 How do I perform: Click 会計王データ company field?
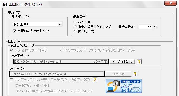pyautogui.click(x=61, y=62)
